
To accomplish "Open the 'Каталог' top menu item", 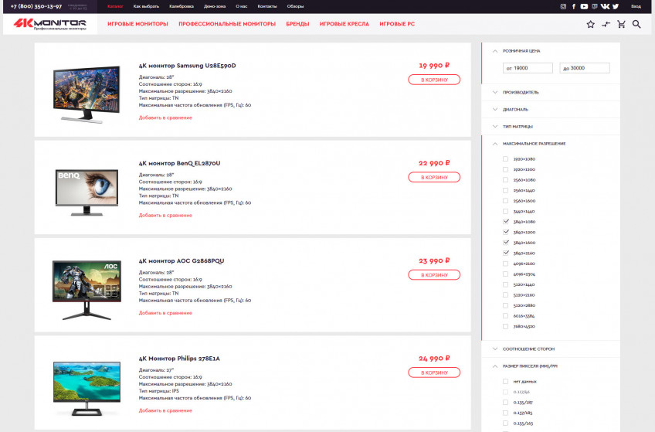I will click(115, 6).
